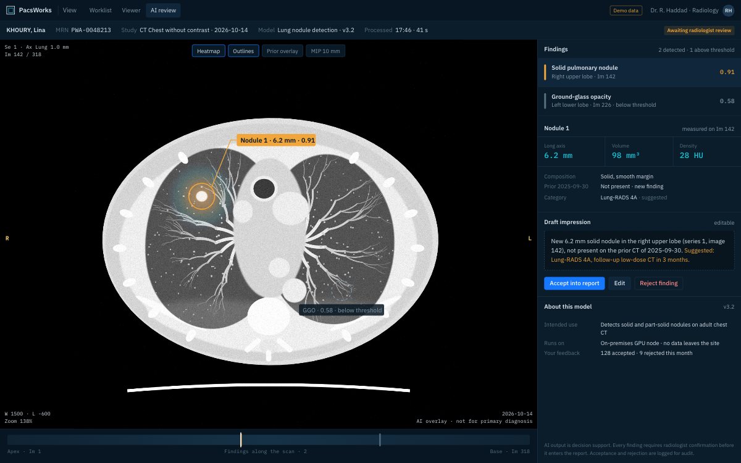Screen dimensions: 741x463
Task: Click the 28 HU density value
Action: click(692, 156)
